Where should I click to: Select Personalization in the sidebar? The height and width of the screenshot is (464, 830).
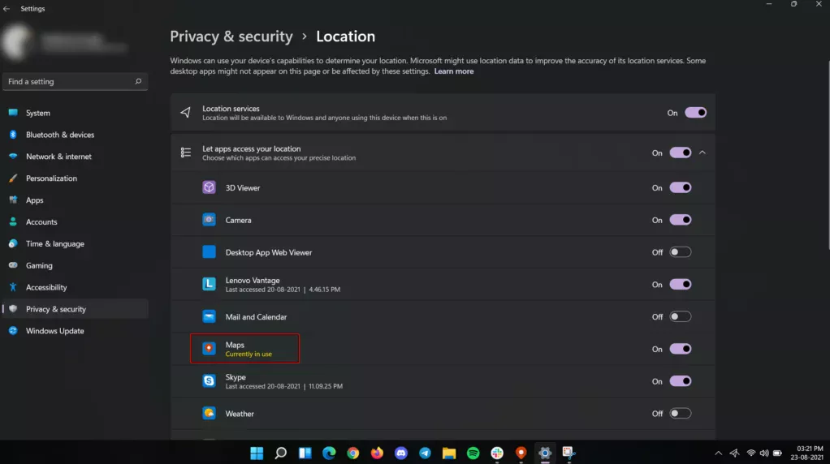click(51, 178)
